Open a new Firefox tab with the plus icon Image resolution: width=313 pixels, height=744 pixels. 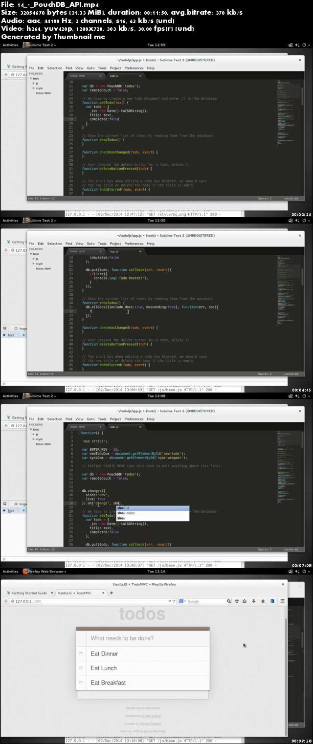point(112,593)
